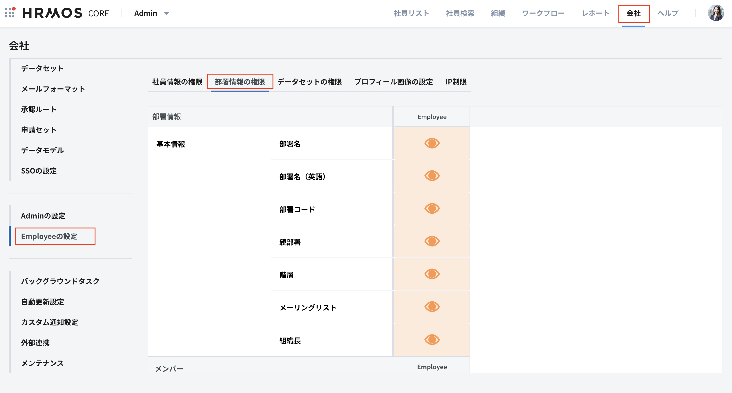
Task: Open the apps grid launcher icon
Action: [10, 13]
